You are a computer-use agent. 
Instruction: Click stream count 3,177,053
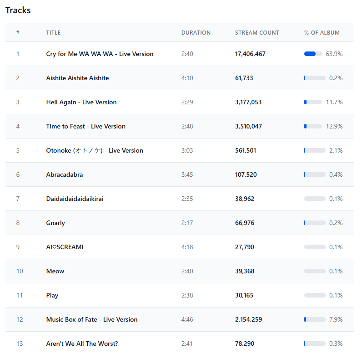coord(248,102)
